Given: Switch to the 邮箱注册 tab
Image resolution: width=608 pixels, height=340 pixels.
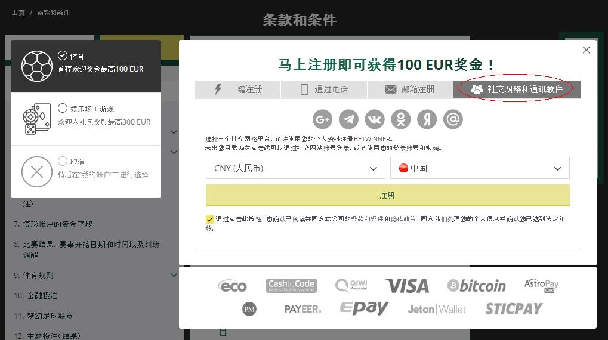Looking at the screenshot, I should pos(410,89).
